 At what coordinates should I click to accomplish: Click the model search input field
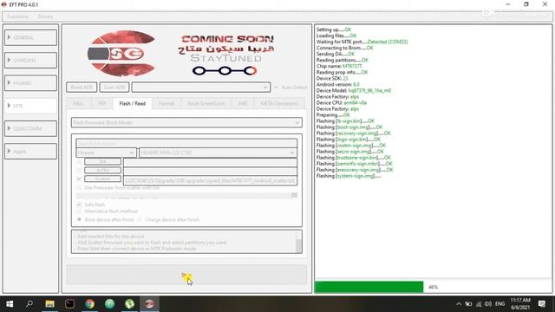point(186,144)
